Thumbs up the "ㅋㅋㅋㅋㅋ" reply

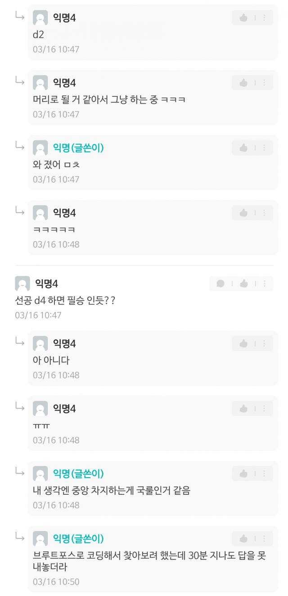(243, 213)
